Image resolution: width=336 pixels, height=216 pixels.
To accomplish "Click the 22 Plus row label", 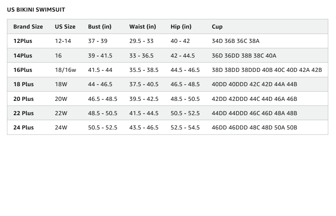I will coord(24,113).
